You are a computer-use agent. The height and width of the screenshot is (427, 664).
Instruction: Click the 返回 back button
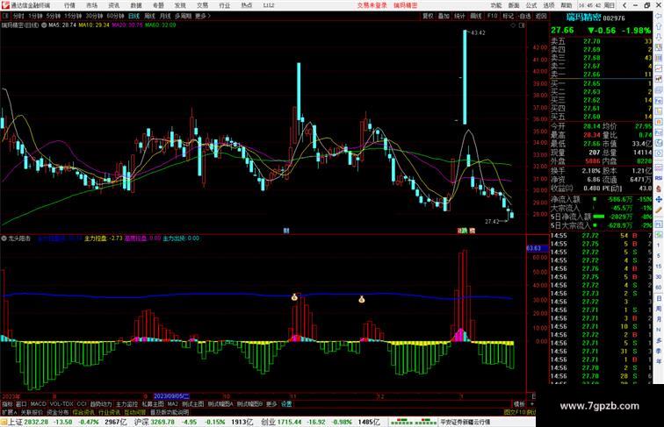point(541,16)
